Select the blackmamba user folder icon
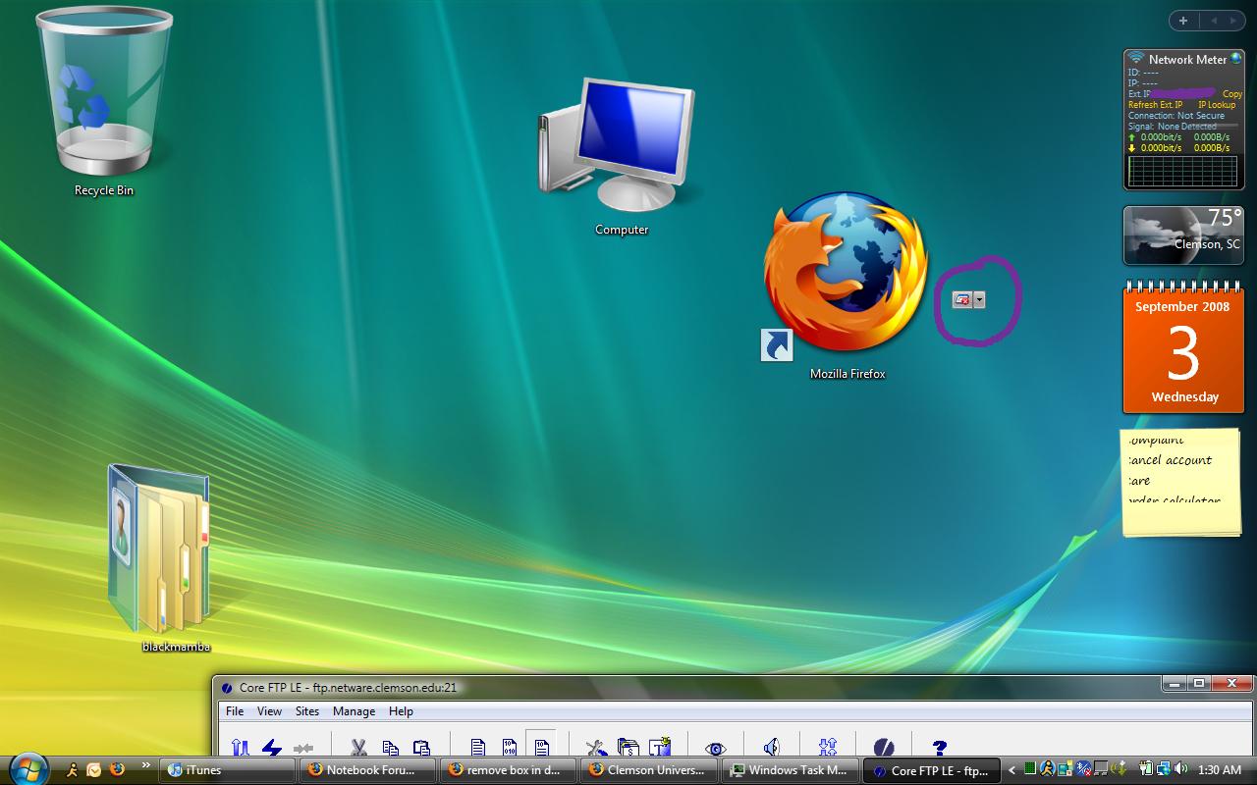The width and height of the screenshot is (1257, 785). pyautogui.click(x=159, y=557)
